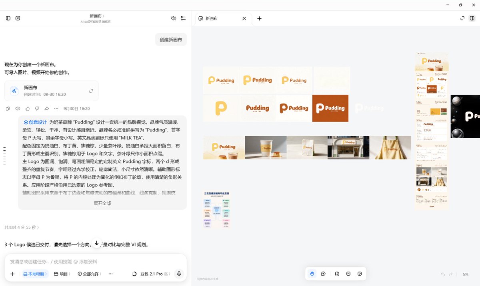Toggle the muted speaker icon in chat header
Viewport: 480px width, 286px height.
click(x=174, y=18)
